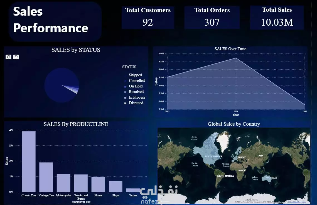Click the Planes axis label

98,195
